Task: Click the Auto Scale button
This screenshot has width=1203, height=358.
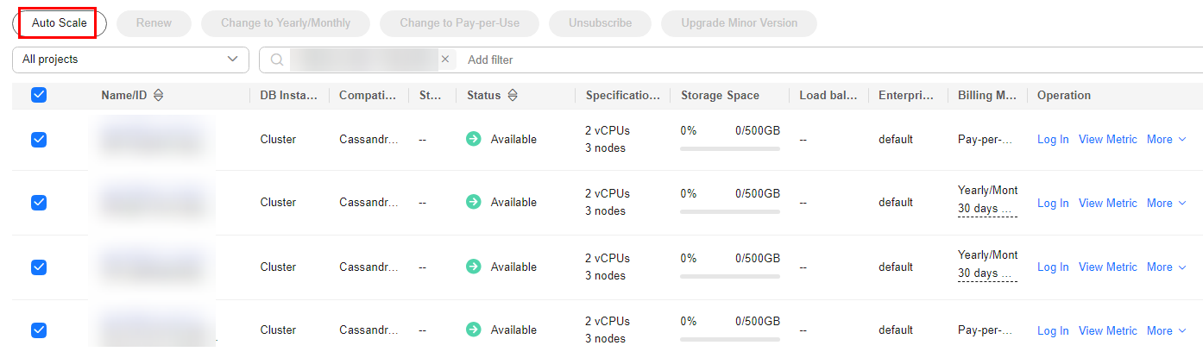Action: tap(60, 23)
